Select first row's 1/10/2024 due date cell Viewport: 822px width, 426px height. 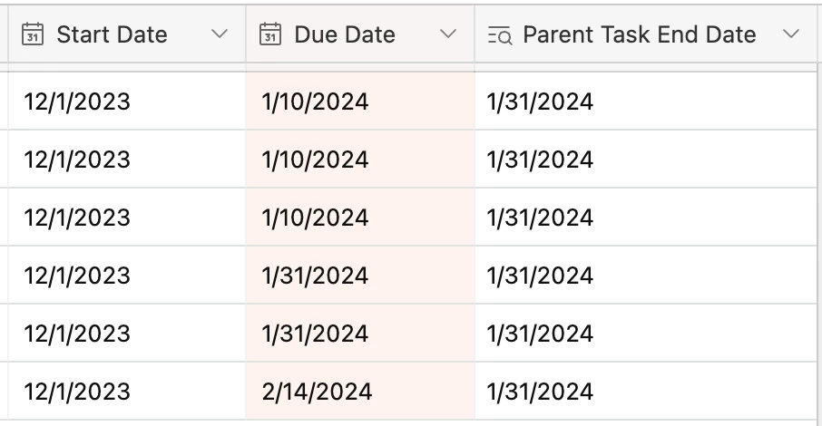pyautogui.click(x=360, y=101)
